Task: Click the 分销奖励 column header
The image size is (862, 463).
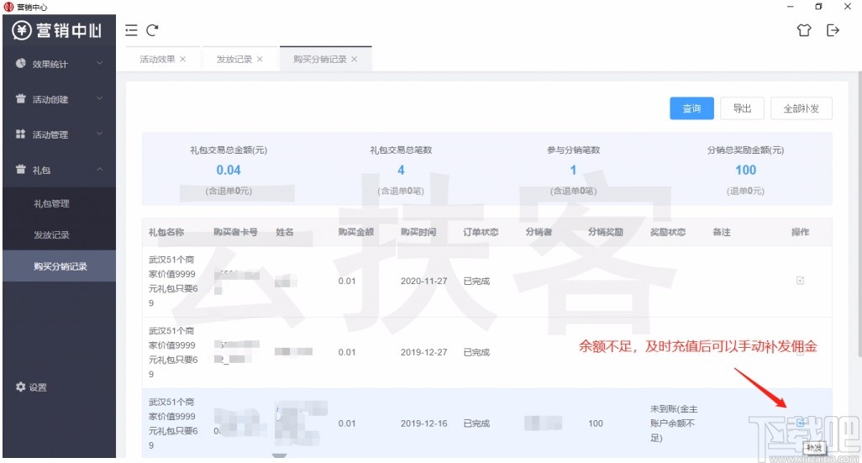Action: tap(605, 232)
